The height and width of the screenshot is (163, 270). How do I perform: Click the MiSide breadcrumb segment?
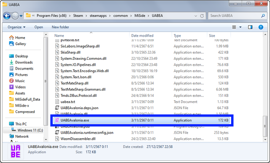pyautogui.click(x=140, y=16)
